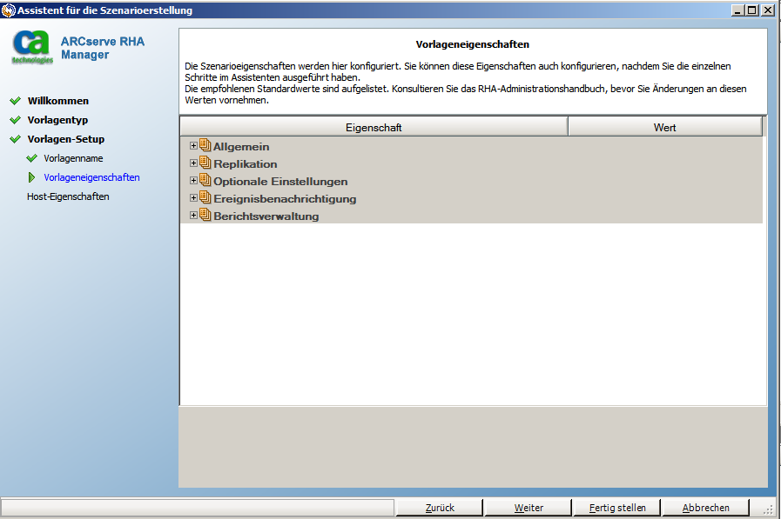Click the Replikation folder icon
The width and height of the screenshot is (781, 519).
click(x=205, y=163)
